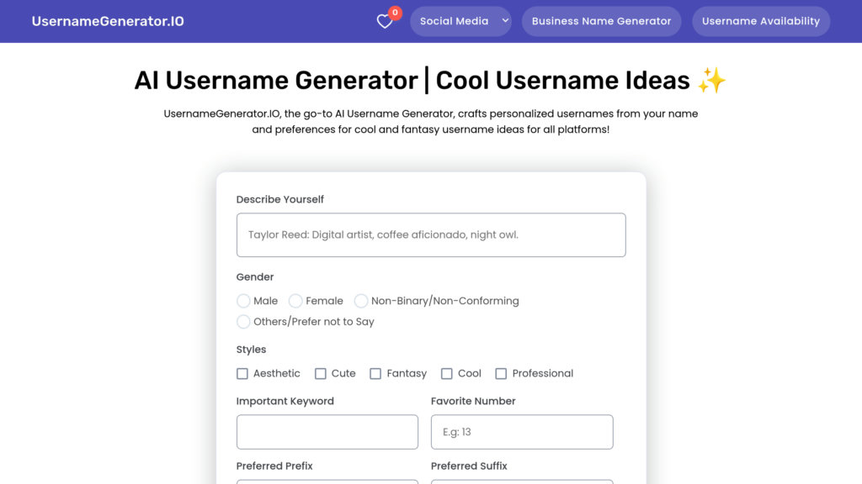The image size is (862, 484).
Task: Click the Favorite Number input
Action: (x=521, y=431)
